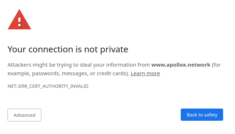Click the word "steal" in the warning text

(86, 65)
